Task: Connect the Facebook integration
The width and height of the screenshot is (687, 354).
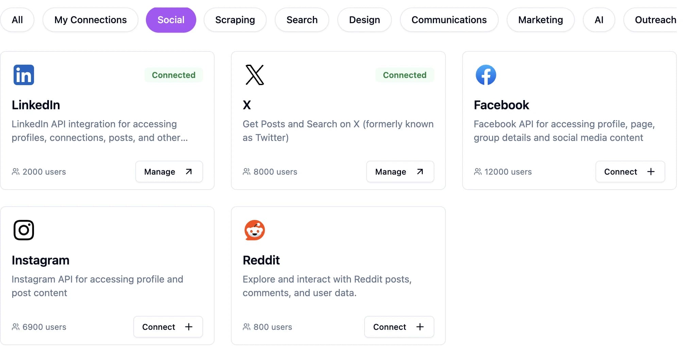Action: click(630, 172)
